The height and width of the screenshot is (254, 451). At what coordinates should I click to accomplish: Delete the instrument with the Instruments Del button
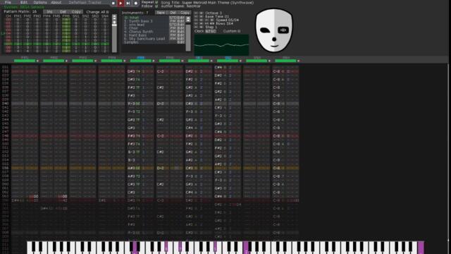(x=173, y=13)
